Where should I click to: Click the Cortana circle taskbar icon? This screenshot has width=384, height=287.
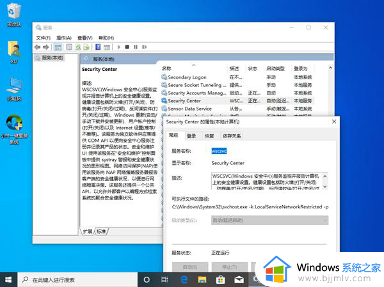pyautogui.click(x=147, y=280)
